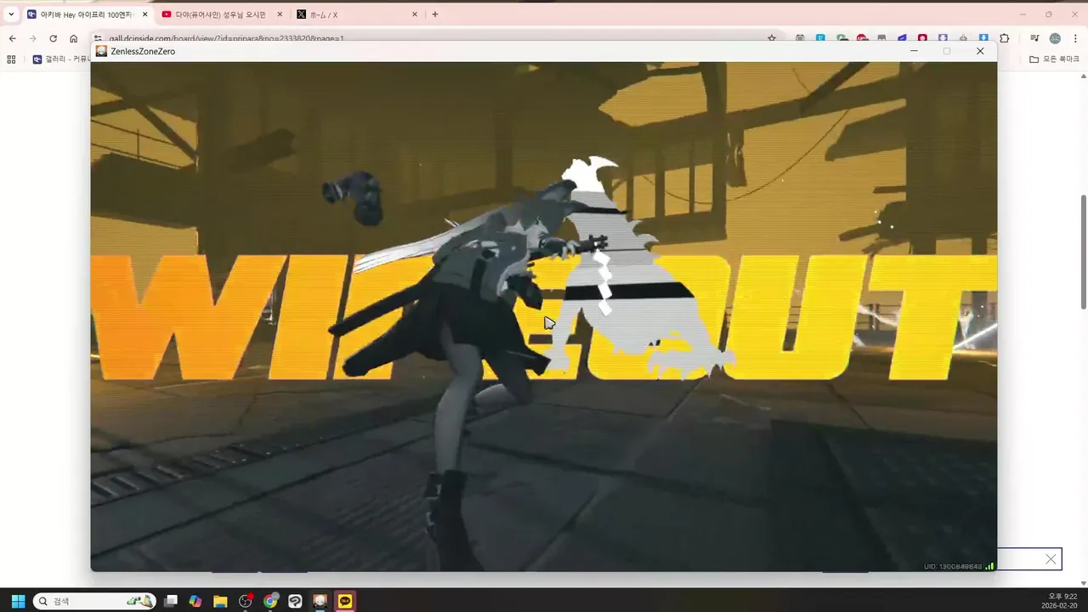Click the page's vertical scrollbar thumb
Image resolution: width=1088 pixels, height=612 pixels.
coord(1083,252)
